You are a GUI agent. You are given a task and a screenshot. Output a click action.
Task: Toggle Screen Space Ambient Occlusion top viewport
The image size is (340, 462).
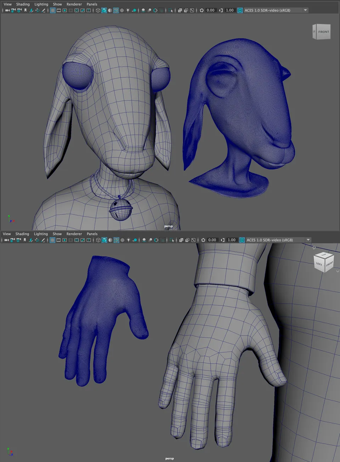click(143, 10)
